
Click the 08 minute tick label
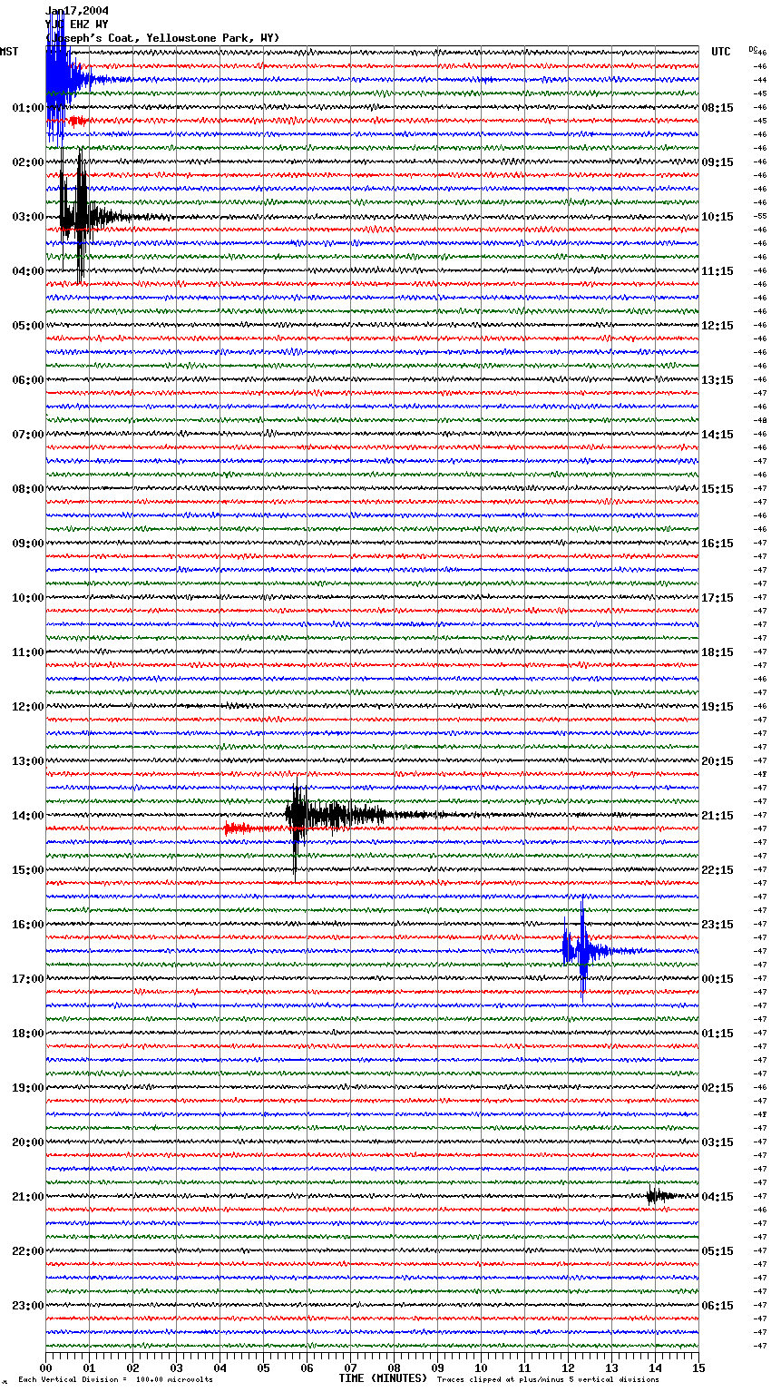coord(394,1367)
